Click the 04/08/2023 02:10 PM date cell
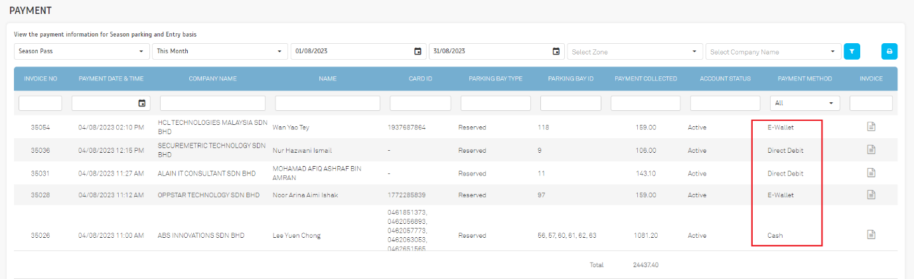914x279 pixels. [x=111, y=127]
